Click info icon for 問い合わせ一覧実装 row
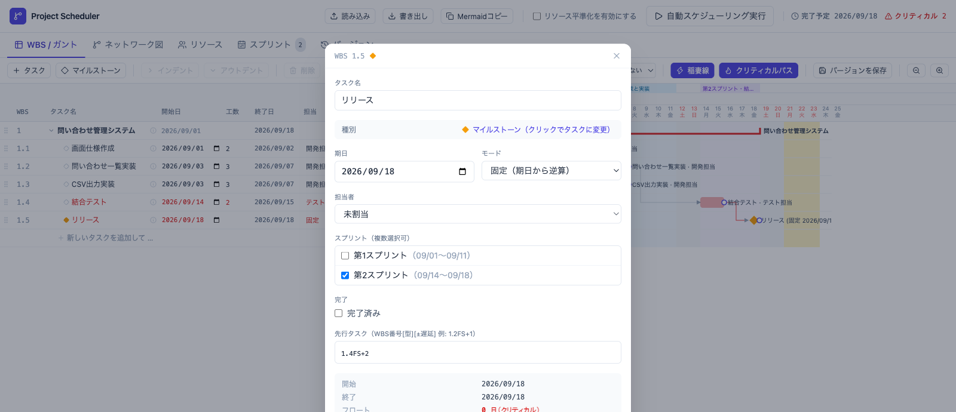Viewport: 956px width, 412px height. 154,166
